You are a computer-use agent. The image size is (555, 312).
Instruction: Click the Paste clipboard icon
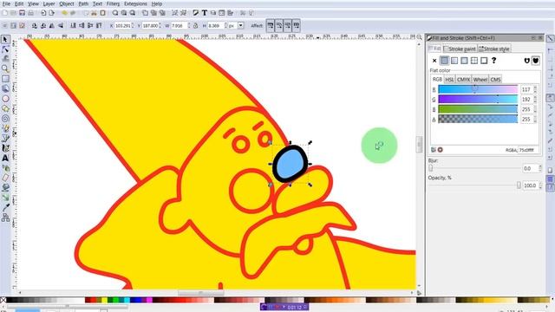[x=102, y=13]
